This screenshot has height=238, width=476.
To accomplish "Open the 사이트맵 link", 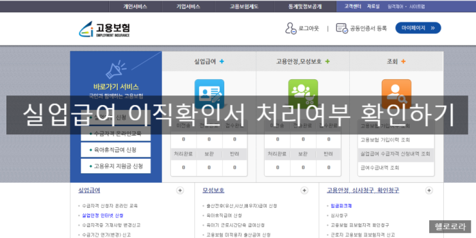I will (417, 6).
